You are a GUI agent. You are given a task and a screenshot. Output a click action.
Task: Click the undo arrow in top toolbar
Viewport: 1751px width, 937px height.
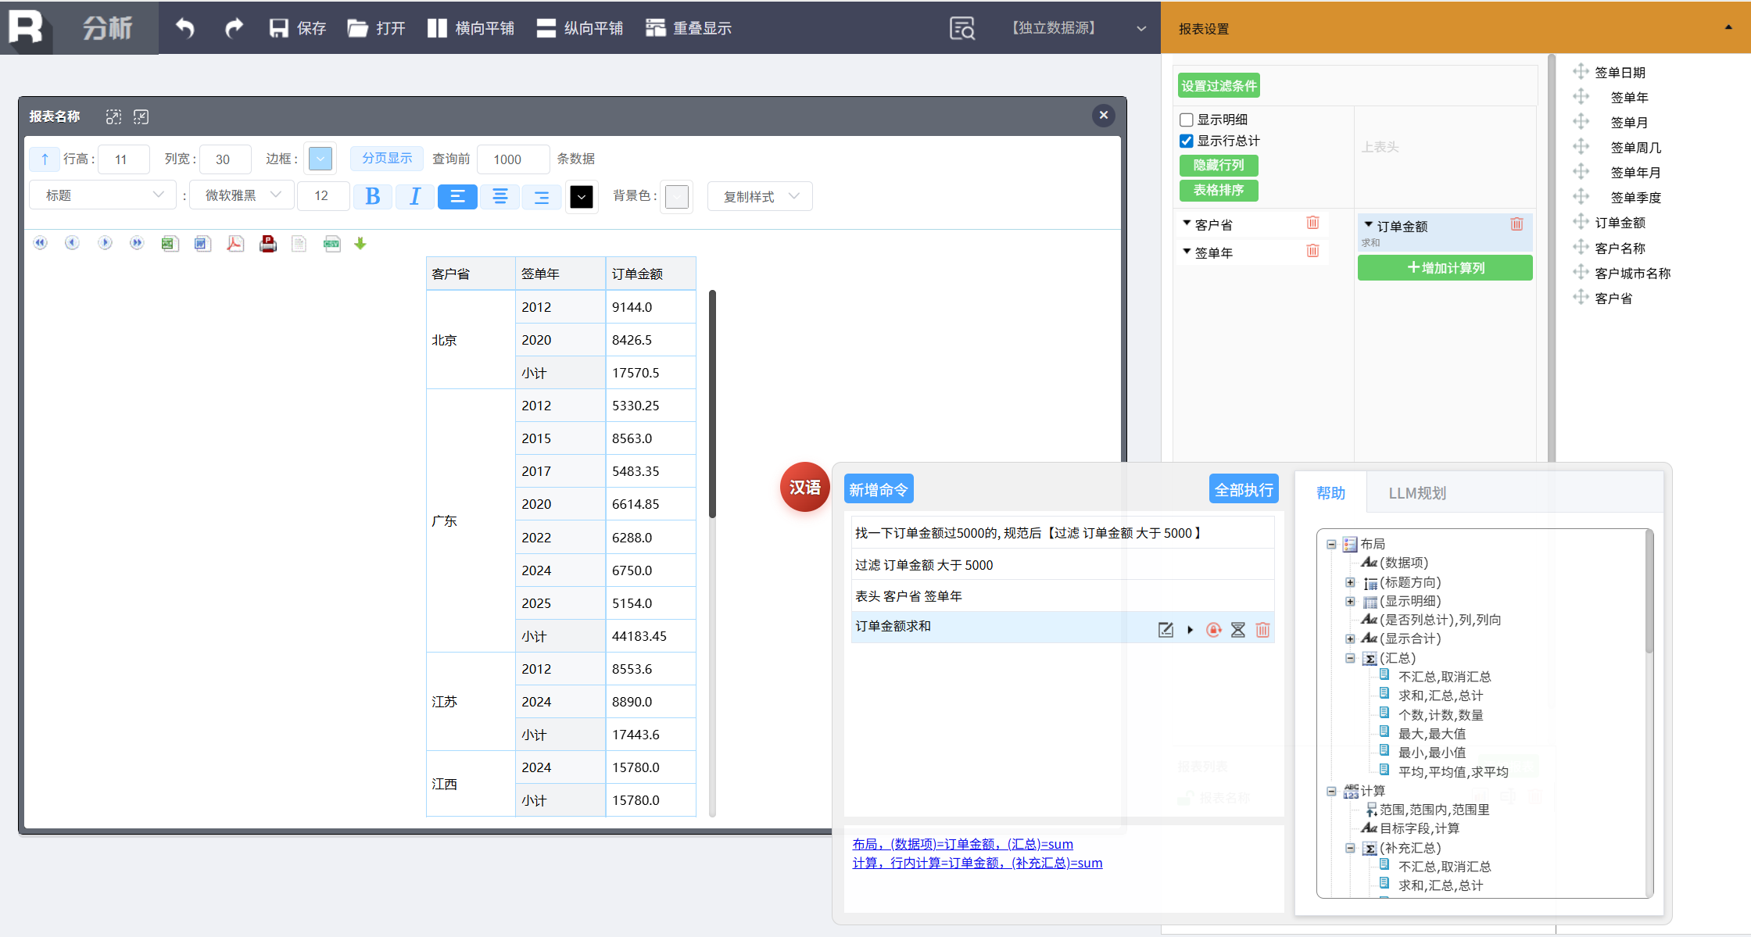185,28
